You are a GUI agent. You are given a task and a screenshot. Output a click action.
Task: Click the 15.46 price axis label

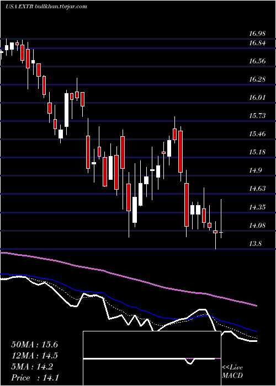(258, 134)
